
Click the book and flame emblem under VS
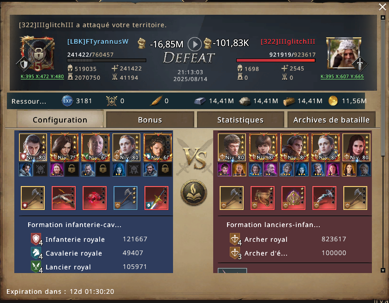pyautogui.click(x=194, y=193)
